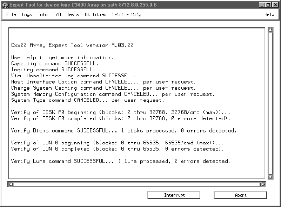Click the vertical scrollbar up arrow
Screen dimensions: 281x207
click(271, 30)
